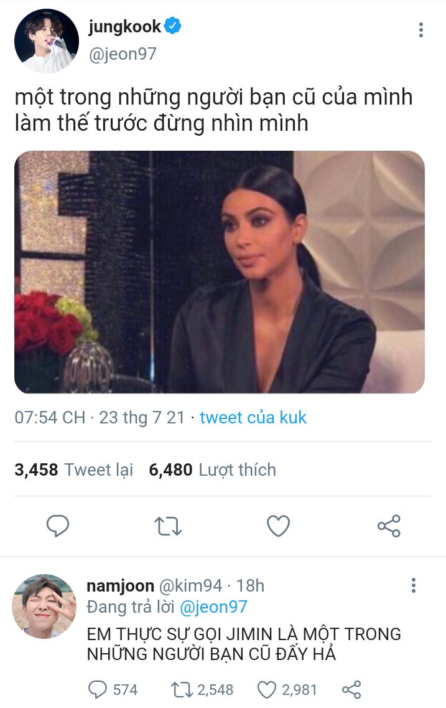
Task: Open namjoon's profile avatar
Action: [x=44, y=607]
